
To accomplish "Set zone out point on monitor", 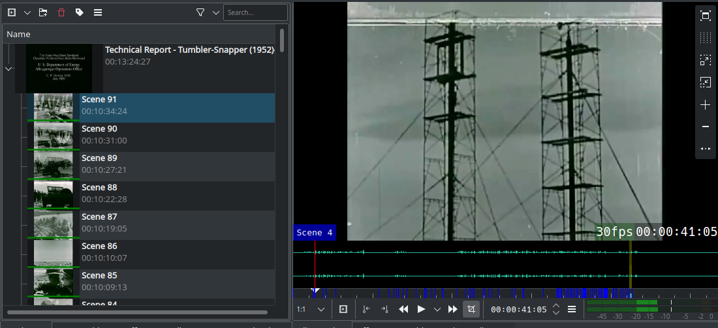I will point(384,309).
